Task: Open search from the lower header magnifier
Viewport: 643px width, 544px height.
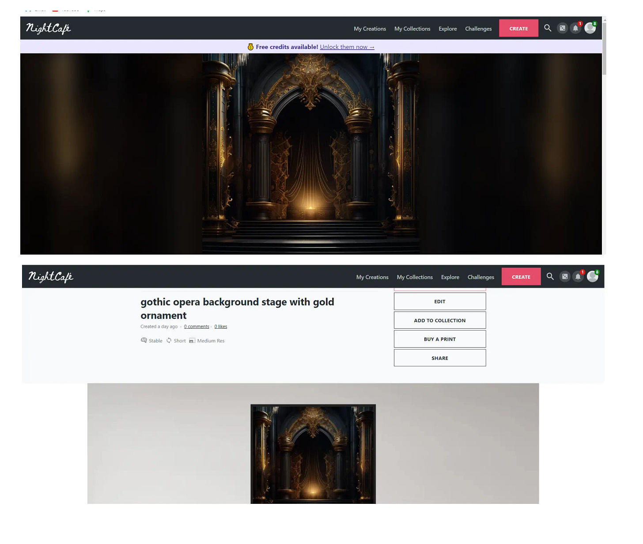Action: point(550,276)
